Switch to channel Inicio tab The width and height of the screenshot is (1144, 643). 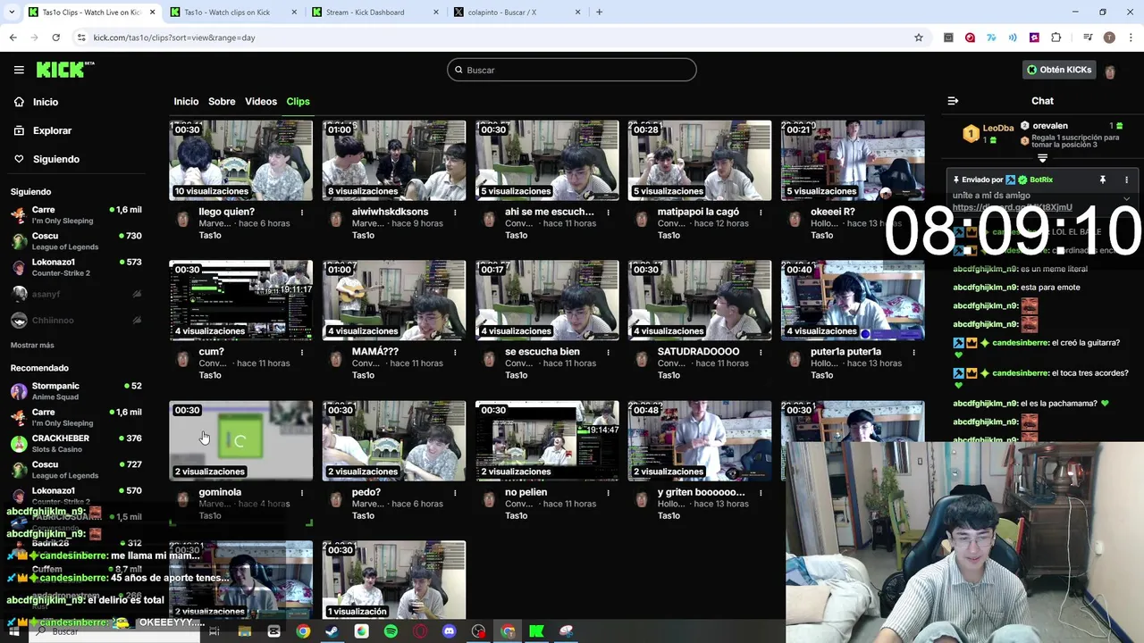click(x=186, y=102)
